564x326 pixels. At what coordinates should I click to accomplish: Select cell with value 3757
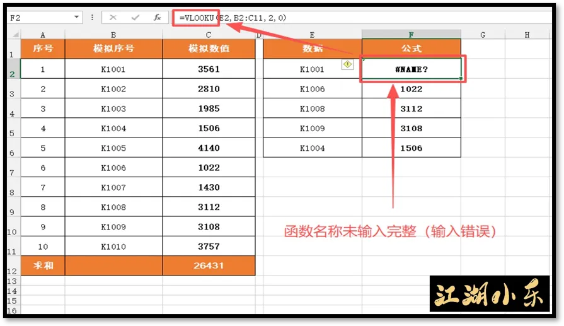point(209,246)
